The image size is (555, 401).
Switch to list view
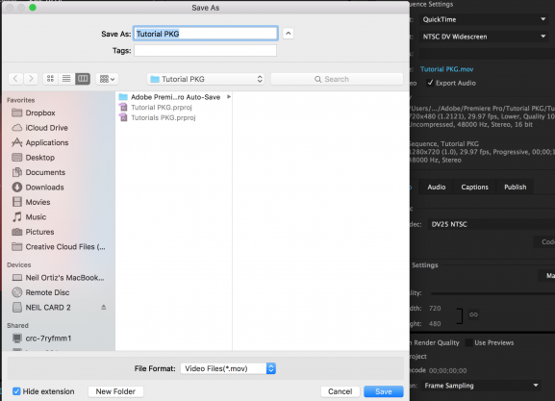pyautogui.click(x=66, y=79)
